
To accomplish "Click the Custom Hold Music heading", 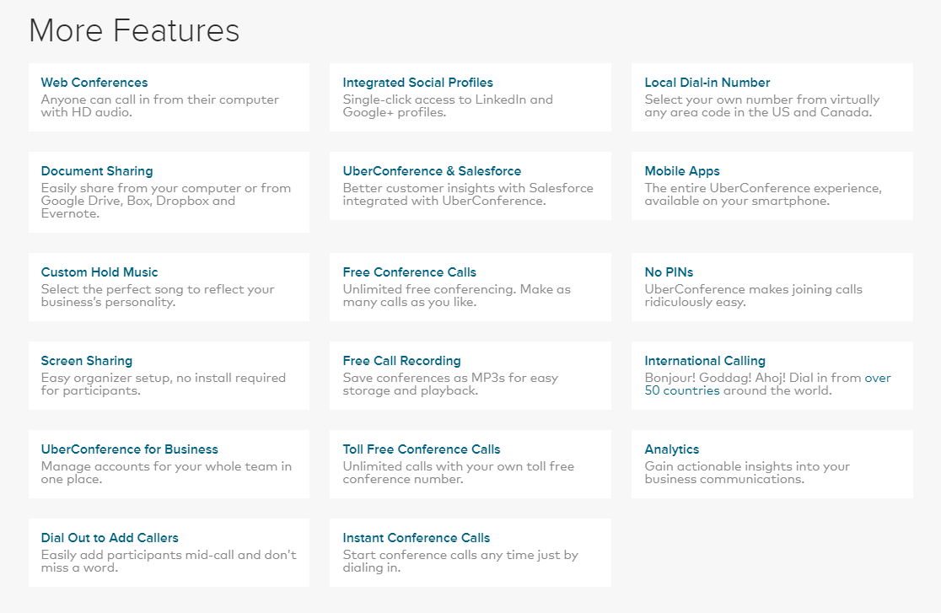I will pyautogui.click(x=99, y=272).
